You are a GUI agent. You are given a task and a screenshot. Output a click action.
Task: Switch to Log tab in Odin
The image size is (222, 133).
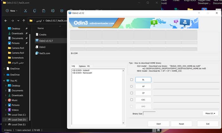(73, 66)
